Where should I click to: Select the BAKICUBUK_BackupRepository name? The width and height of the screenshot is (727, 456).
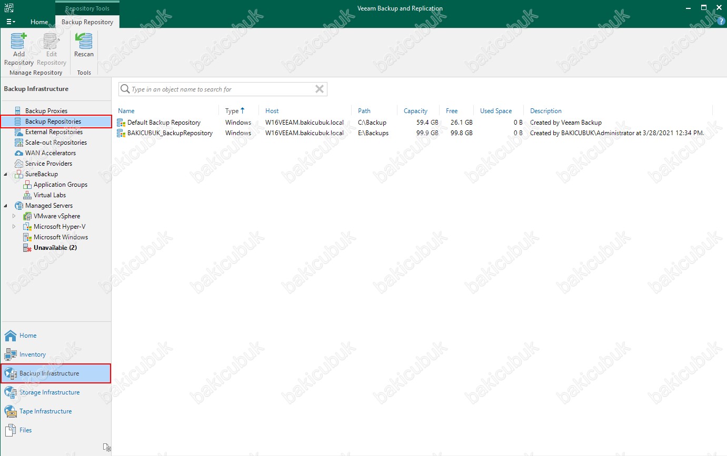[x=170, y=133]
